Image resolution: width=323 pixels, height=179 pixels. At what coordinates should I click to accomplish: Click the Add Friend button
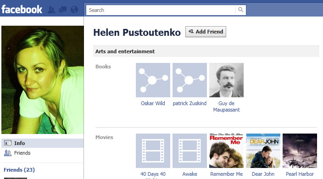pyautogui.click(x=206, y=32)
